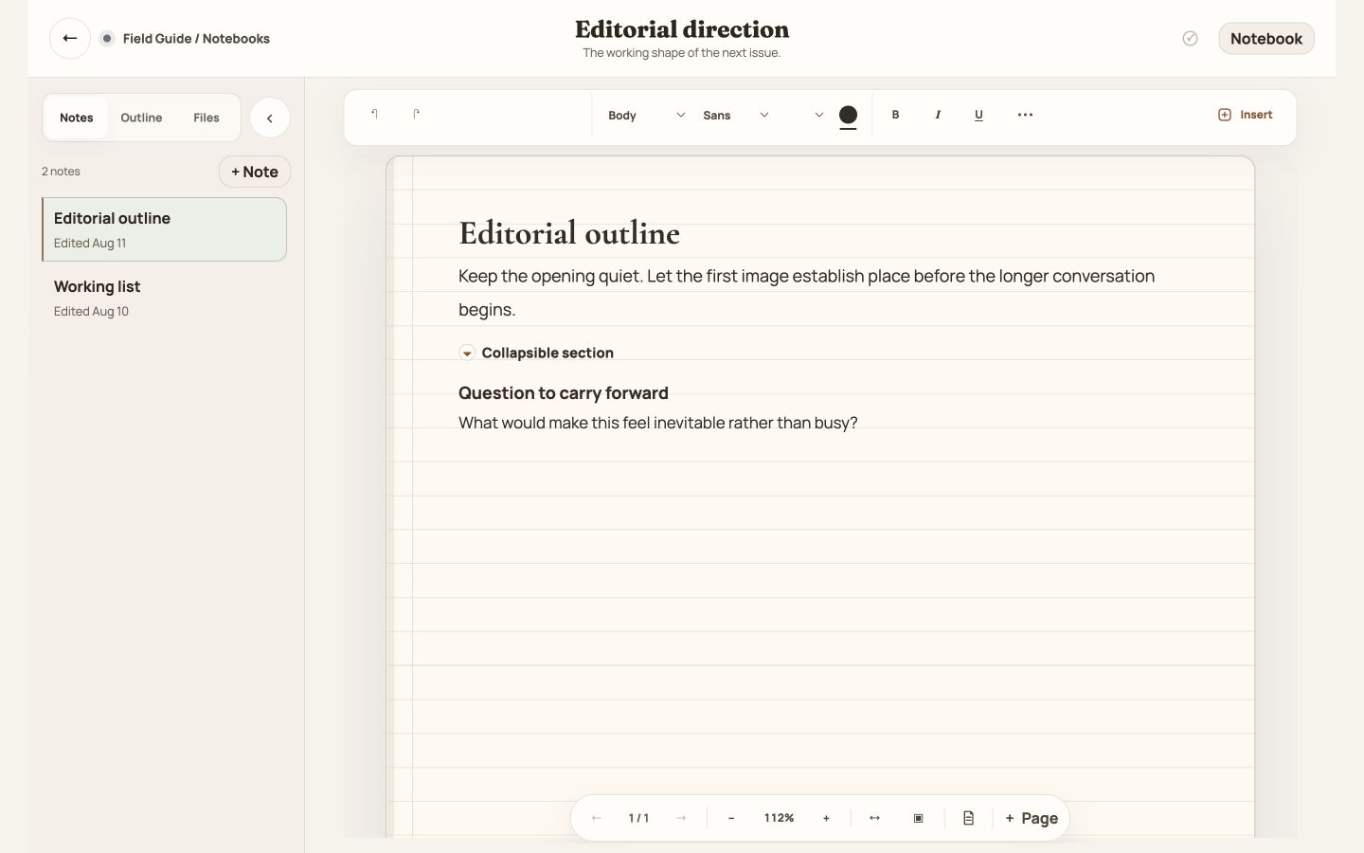Fit the page to width

[874, 818]
